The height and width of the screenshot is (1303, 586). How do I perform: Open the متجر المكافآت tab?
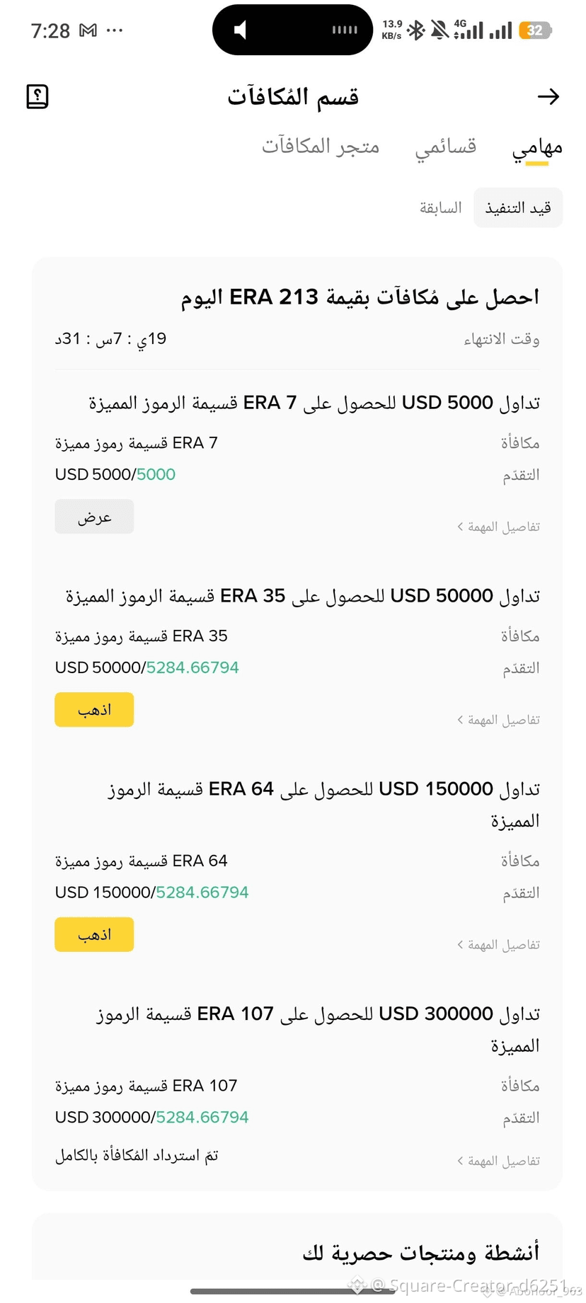tap(321, 146)
